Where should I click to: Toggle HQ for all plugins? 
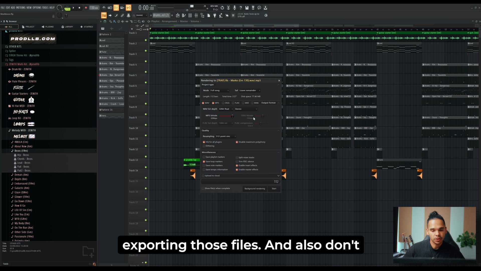point(212,142)
